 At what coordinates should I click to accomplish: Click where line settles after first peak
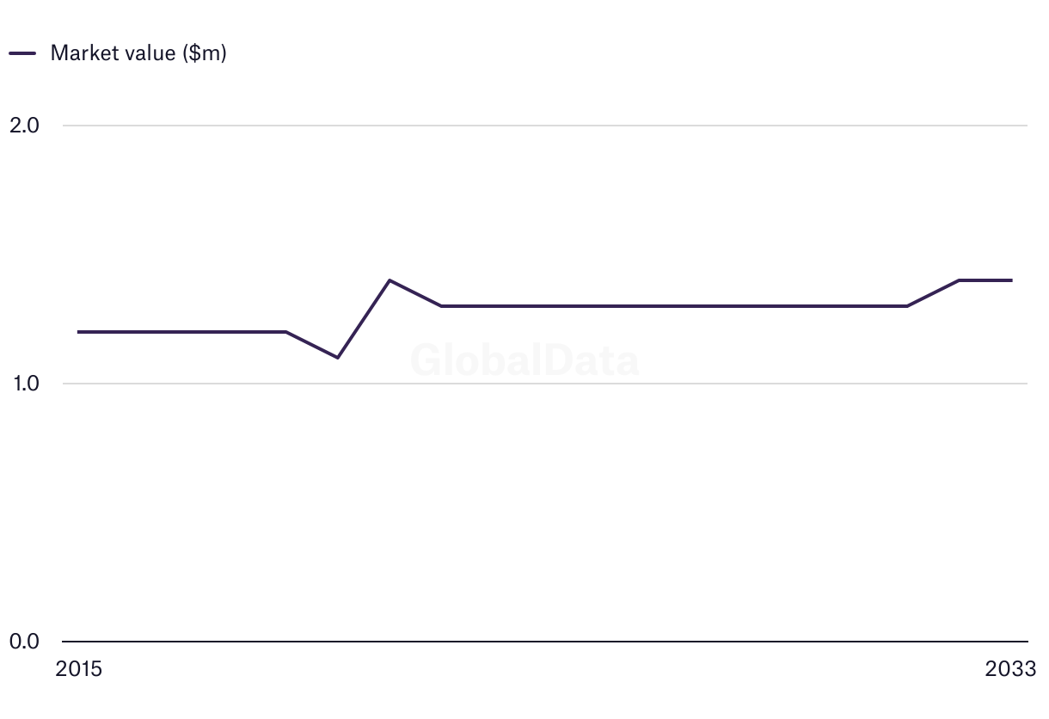(441, 306)
